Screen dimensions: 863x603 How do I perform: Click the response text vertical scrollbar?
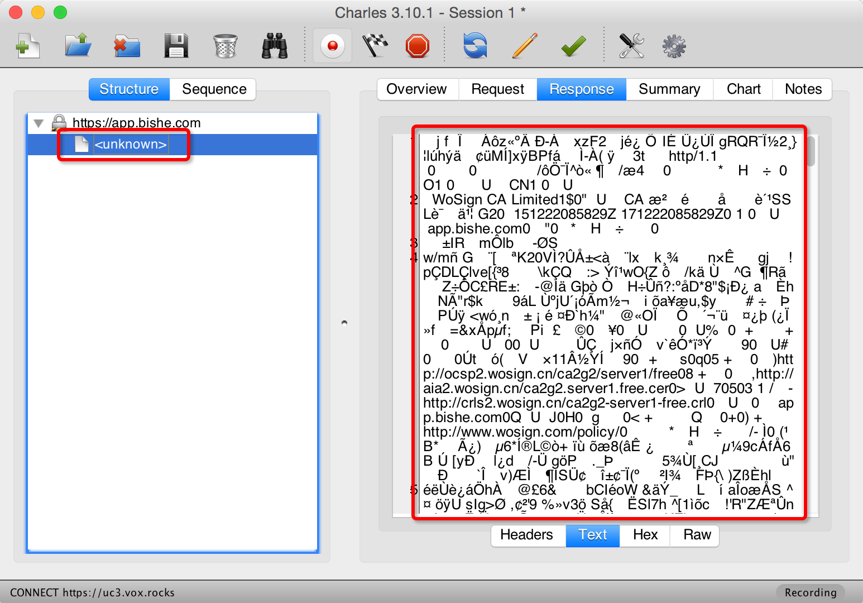tap(811, 152)
